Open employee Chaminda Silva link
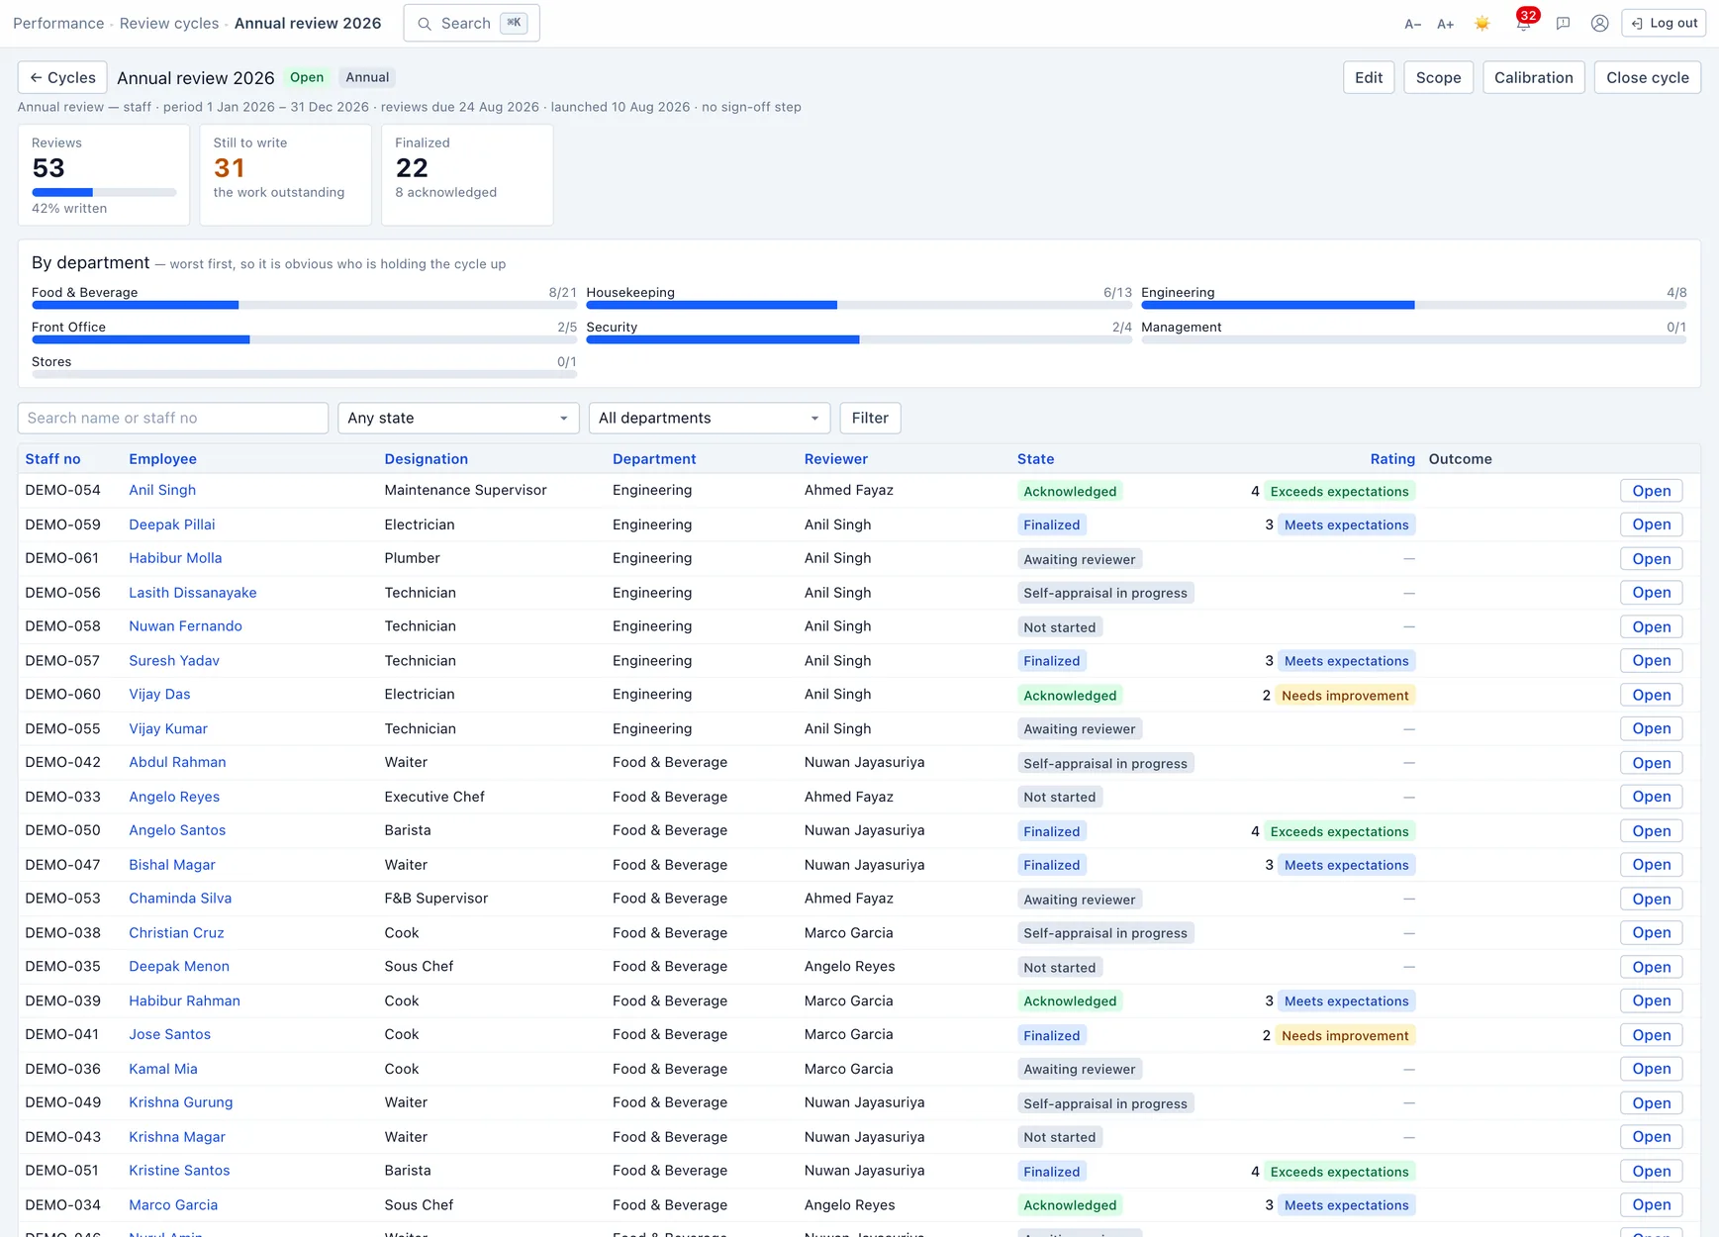The width and height of the screenshot is (1719, 1237). coord(180,899)
